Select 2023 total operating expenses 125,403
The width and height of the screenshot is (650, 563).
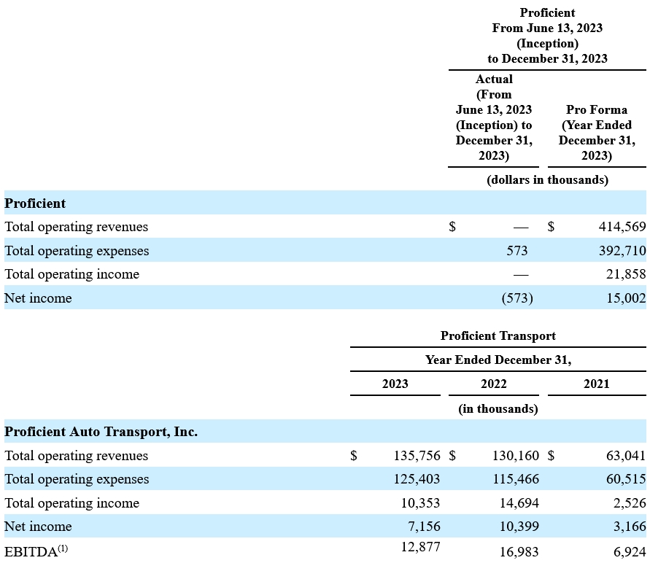click(x=417, y=479)
